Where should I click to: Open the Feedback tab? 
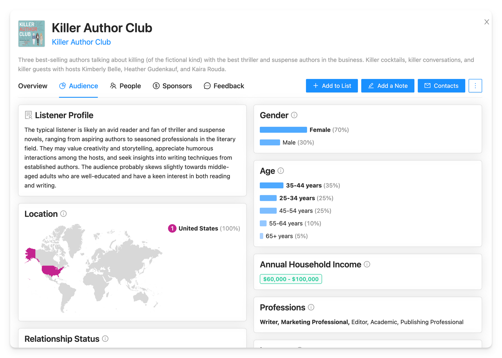point(224,86)
